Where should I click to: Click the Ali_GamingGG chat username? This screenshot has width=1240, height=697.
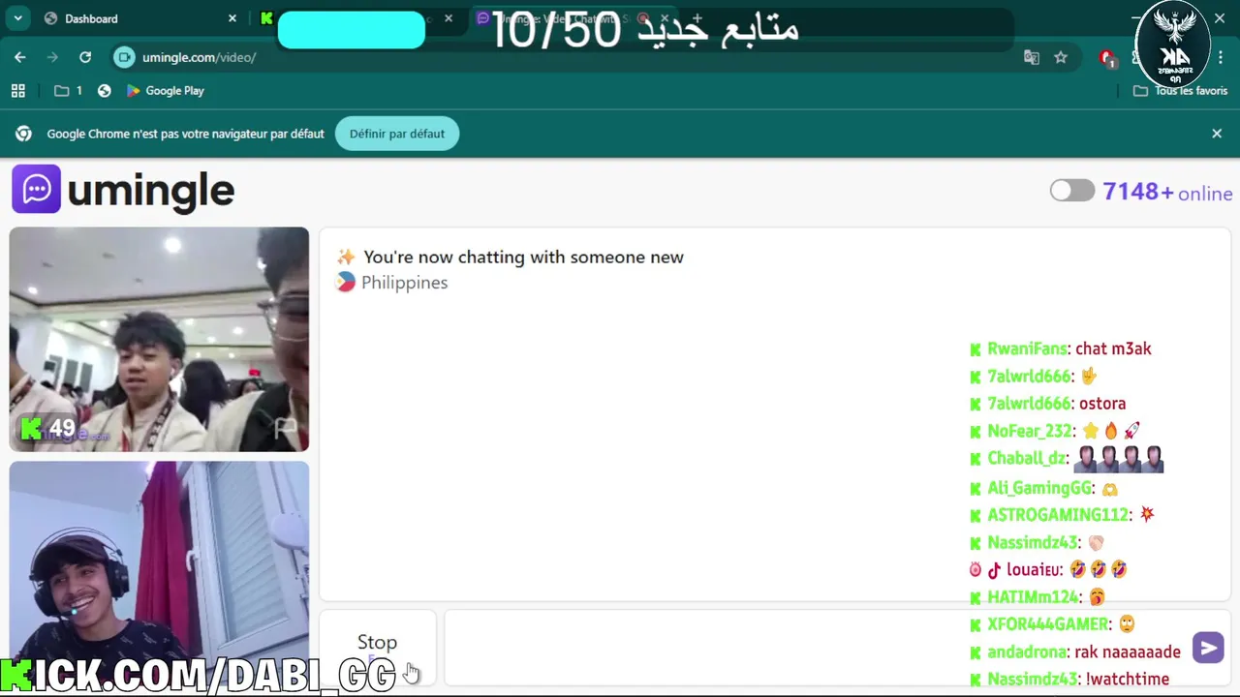pos(1039,488)
